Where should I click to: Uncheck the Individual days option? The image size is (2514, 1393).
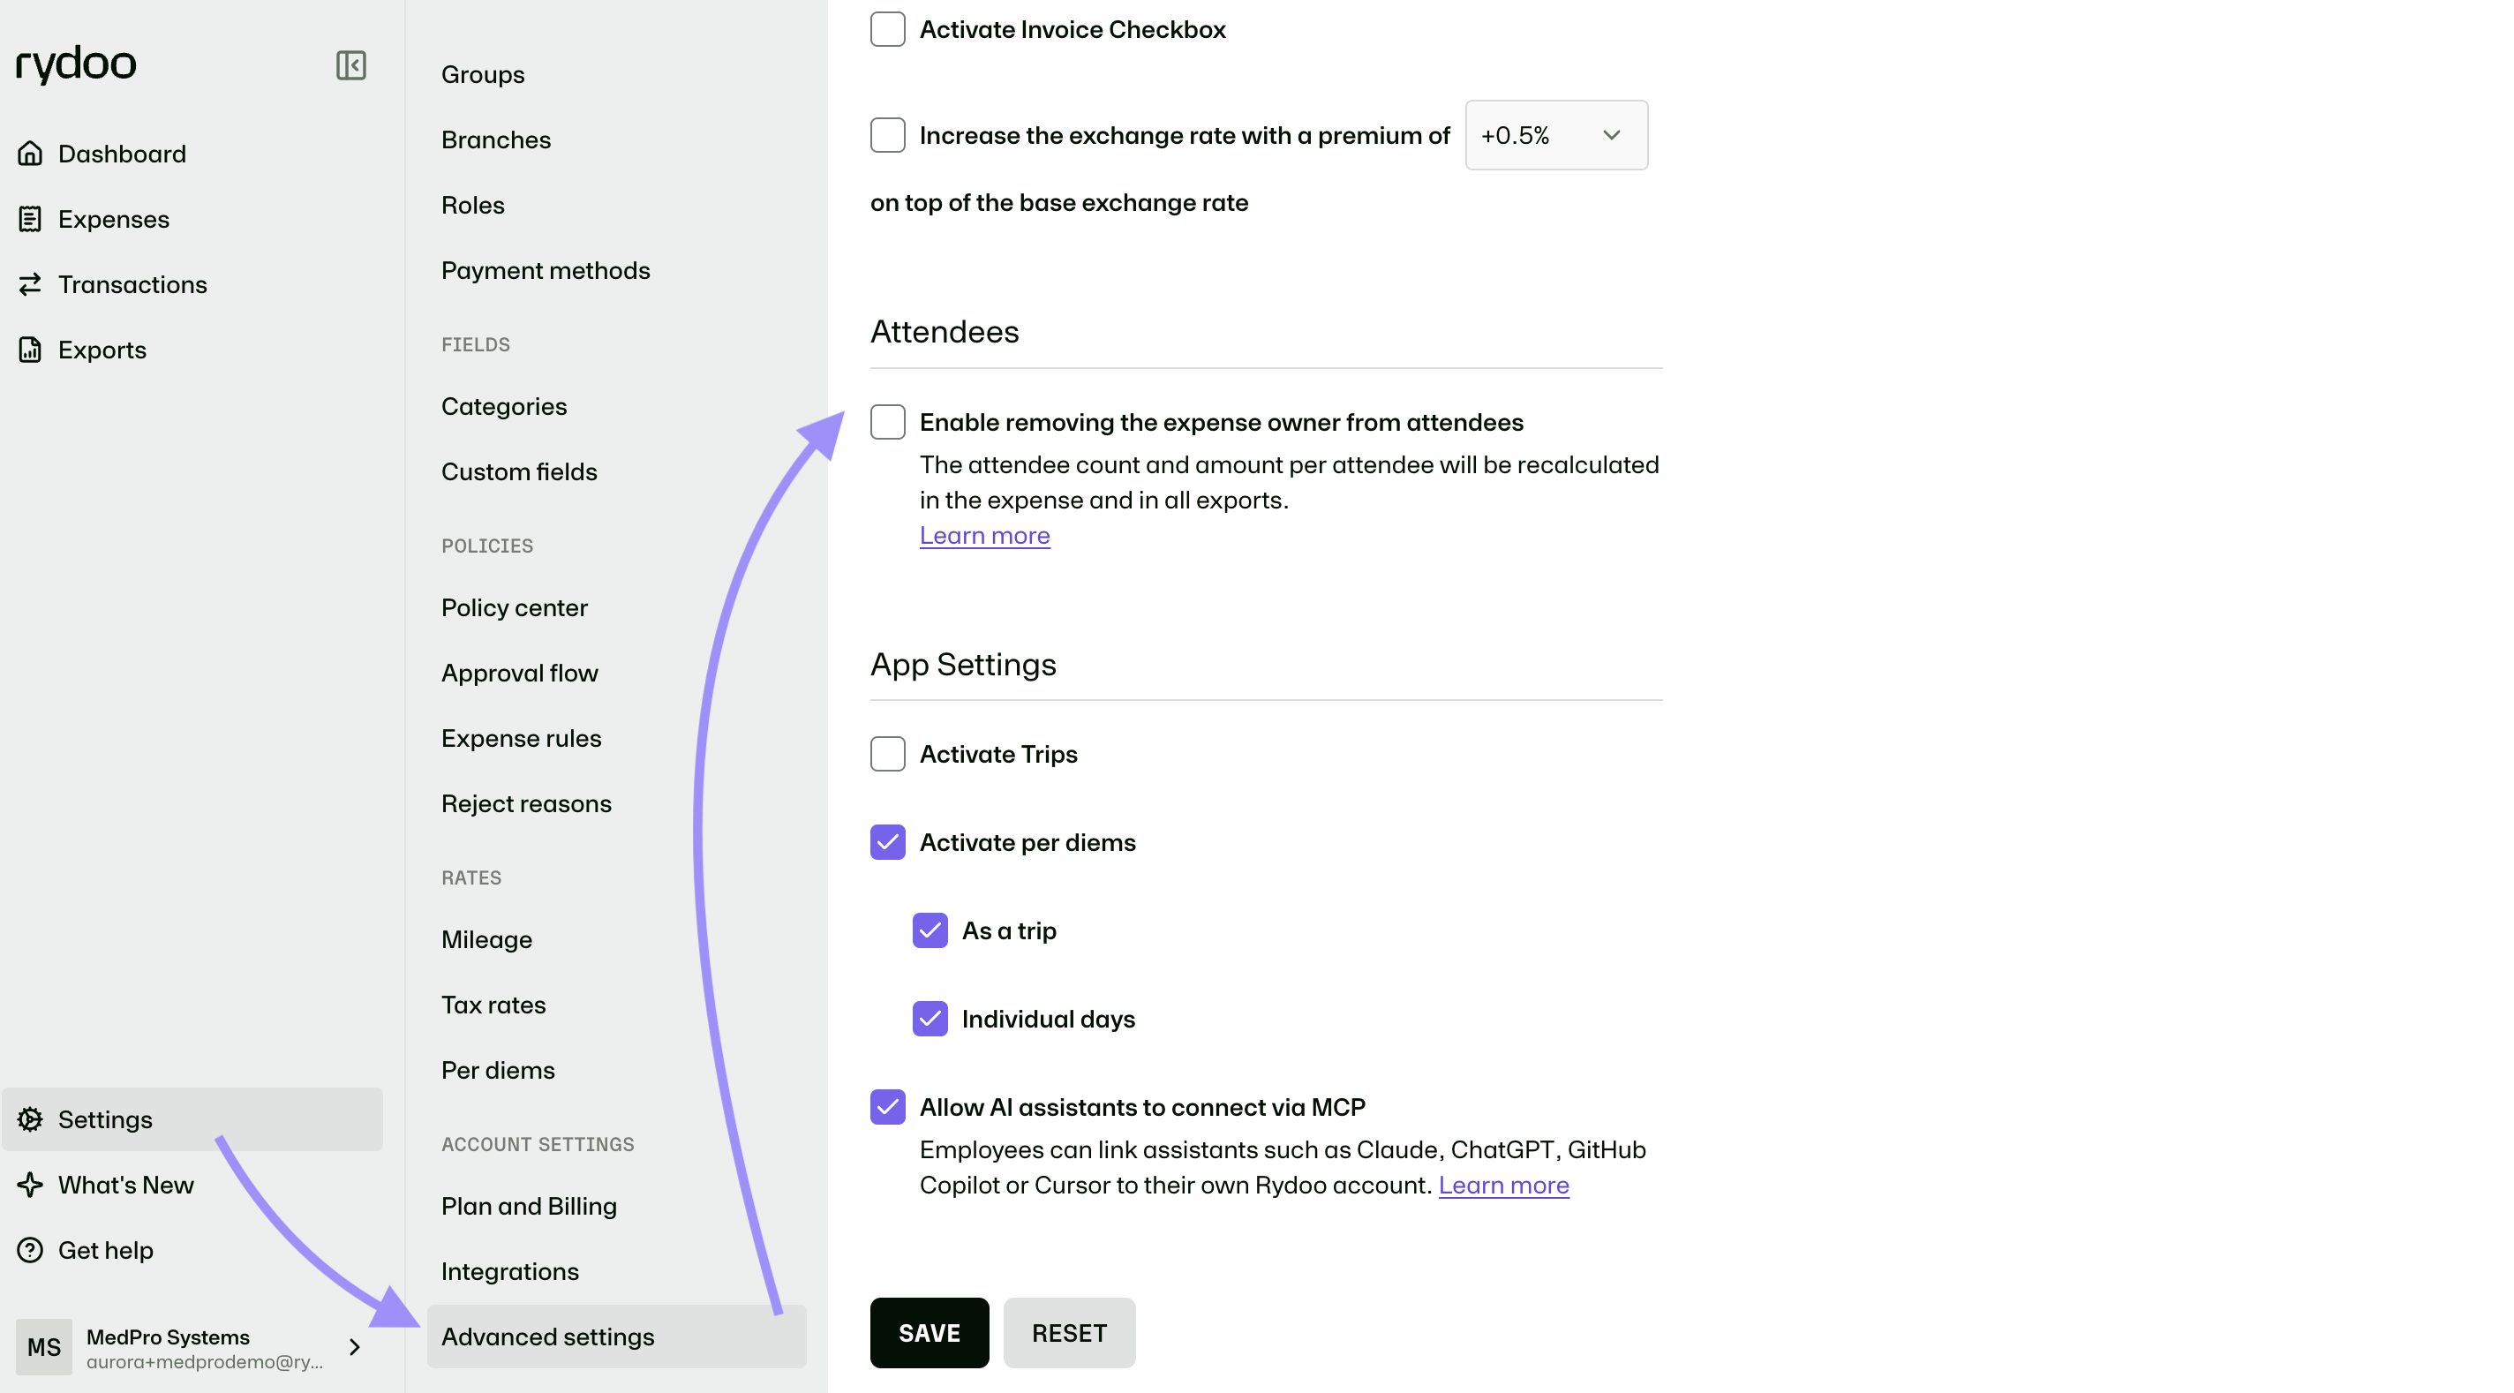coord(930,1018)
